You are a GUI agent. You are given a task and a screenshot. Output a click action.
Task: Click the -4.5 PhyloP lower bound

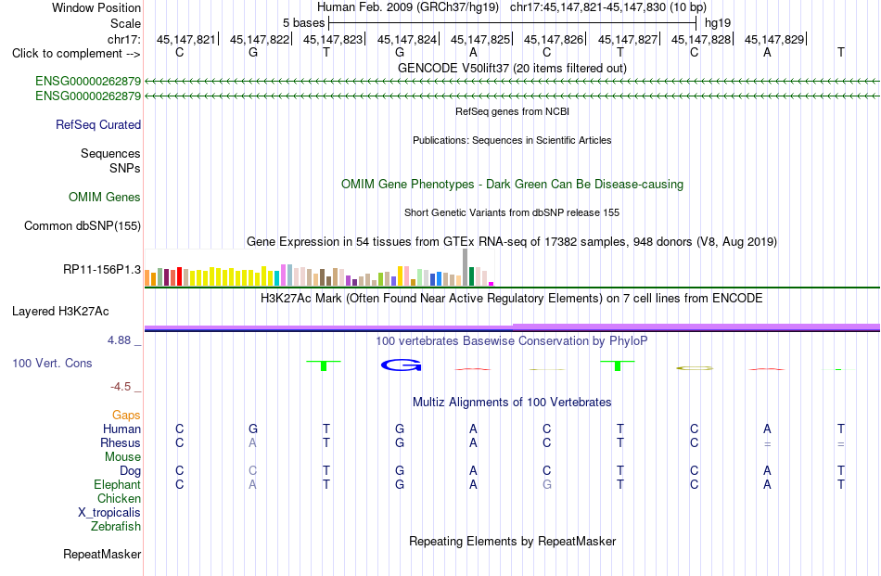121,387
